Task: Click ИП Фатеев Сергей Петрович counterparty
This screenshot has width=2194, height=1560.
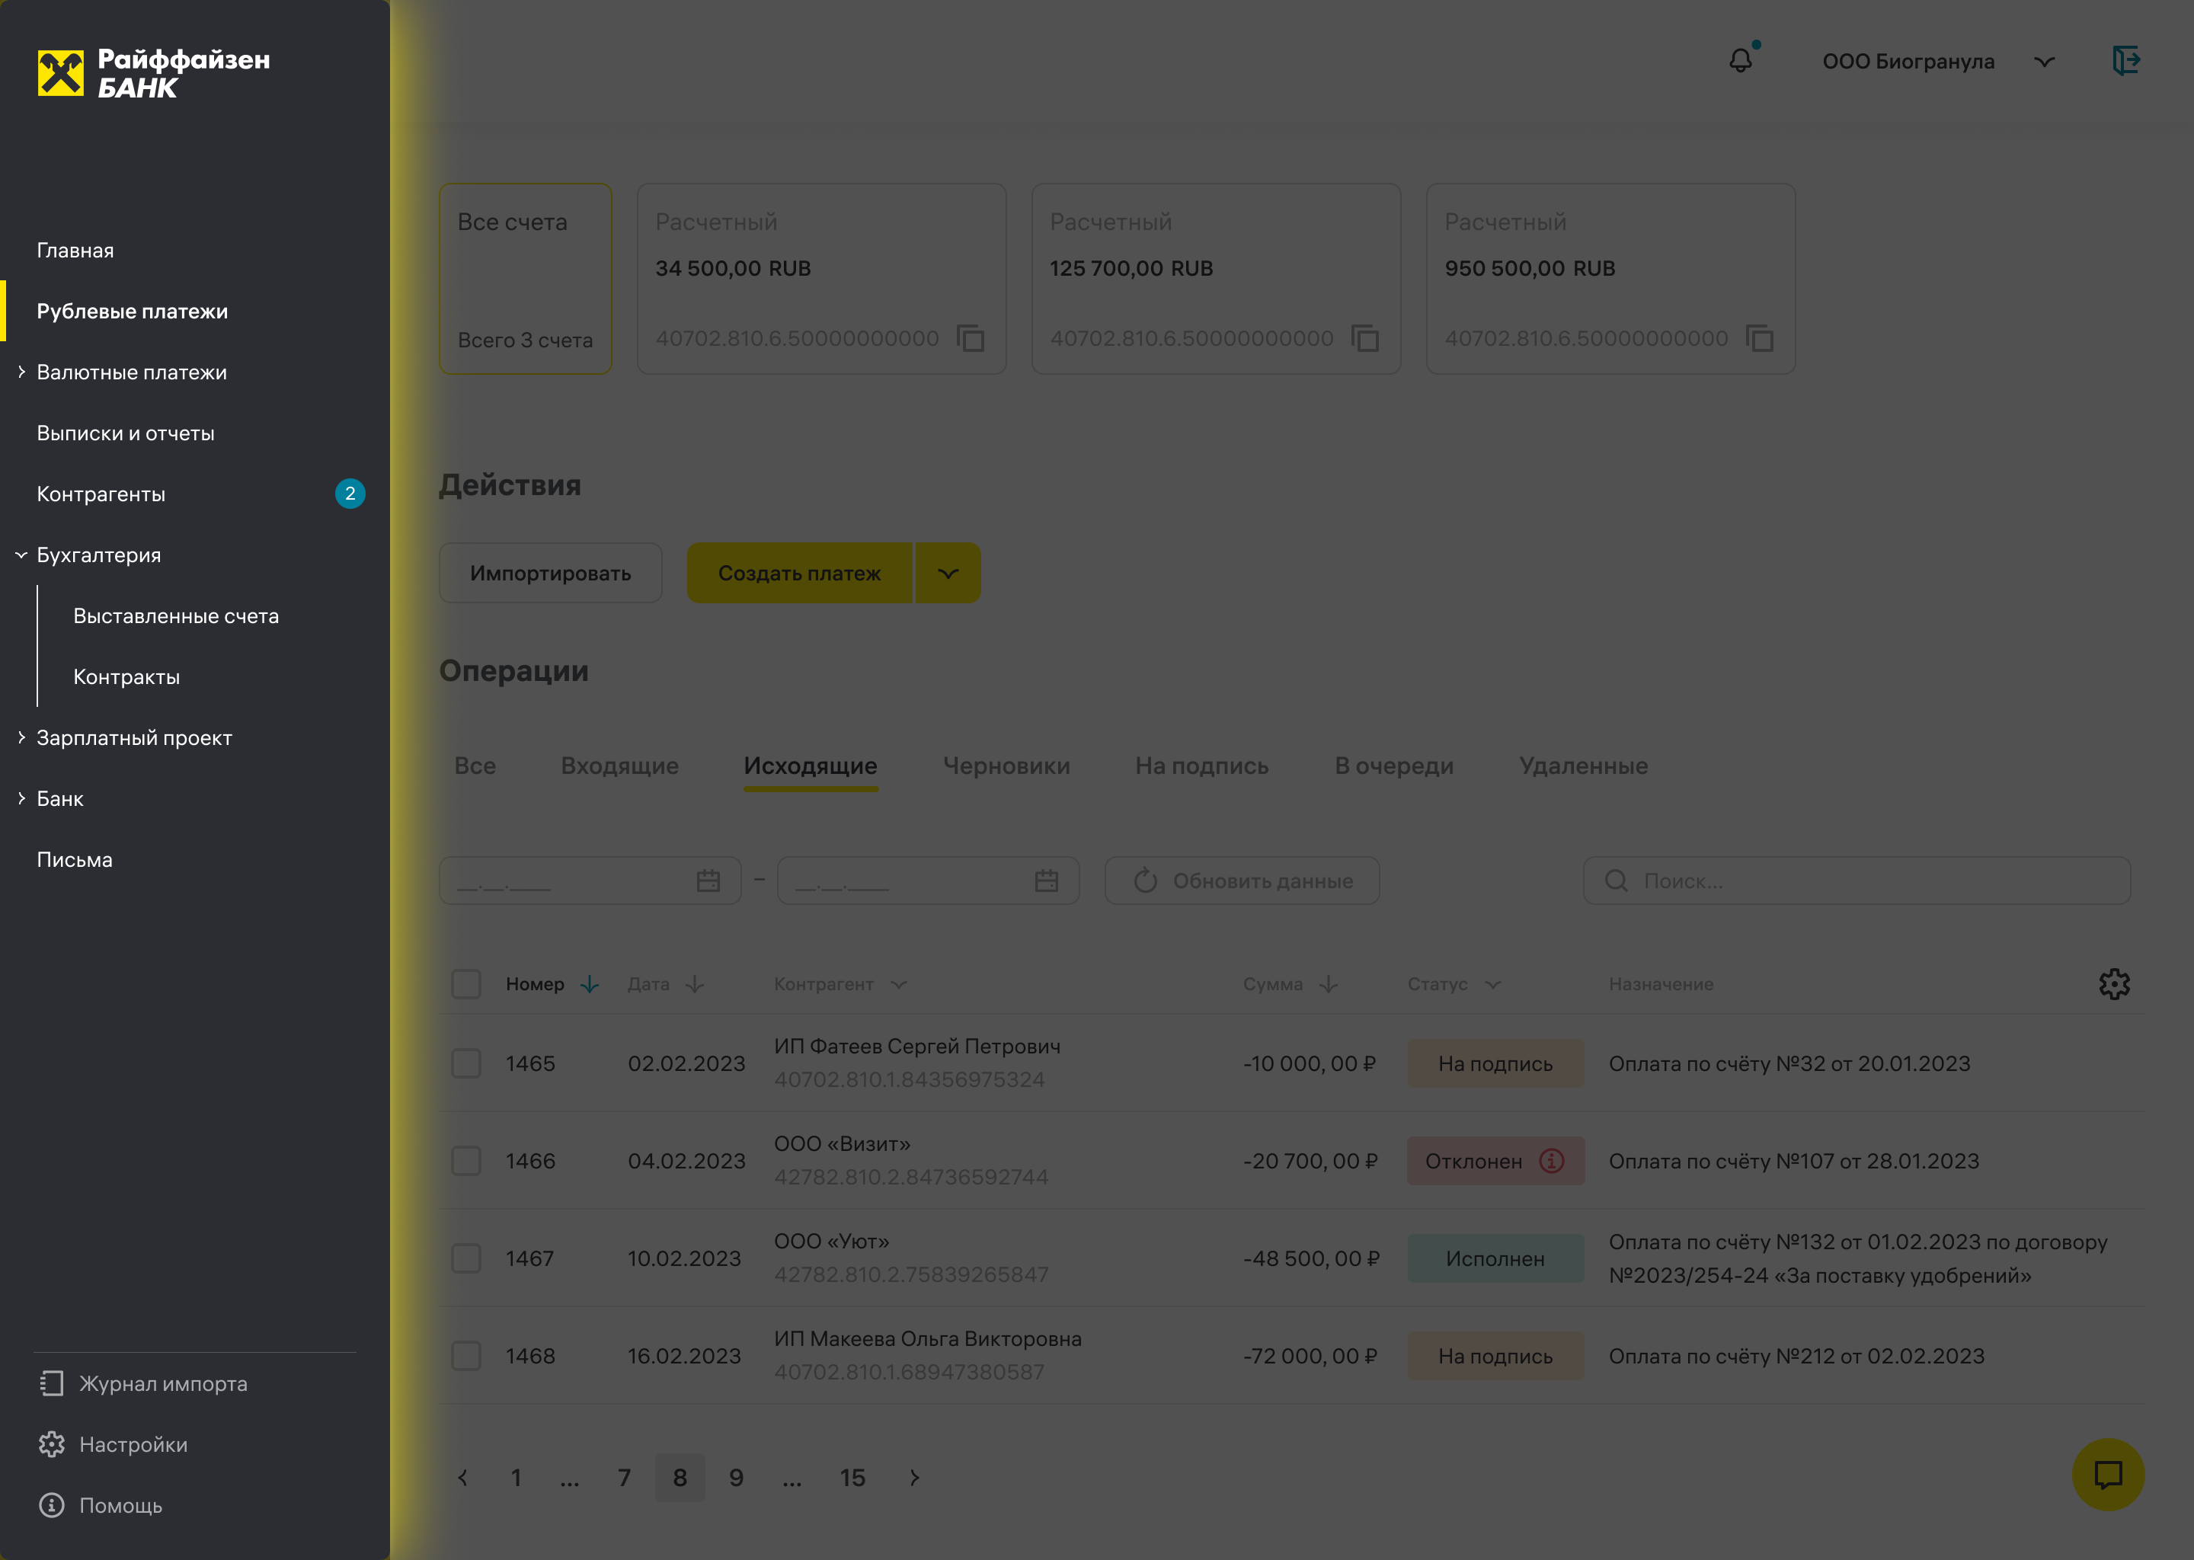Action: coord(917,1046)
